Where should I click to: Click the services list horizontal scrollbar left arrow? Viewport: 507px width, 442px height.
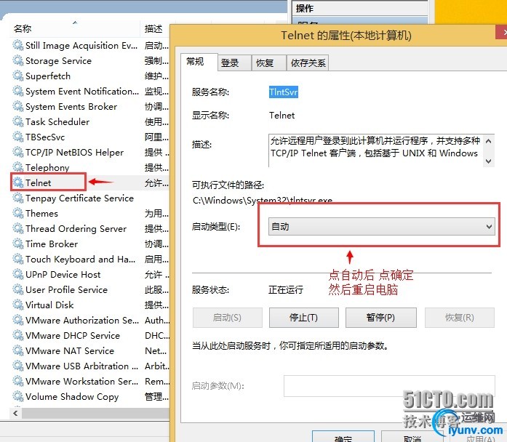tap(15, 413)
